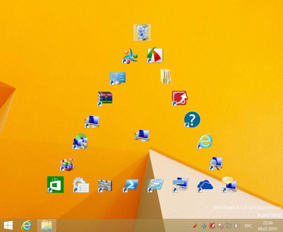Click the Start button
The image size is (283, 232).
[8, 225]
